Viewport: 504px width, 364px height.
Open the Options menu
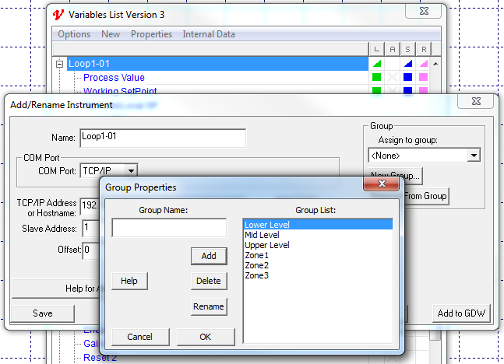coord(74,34)
